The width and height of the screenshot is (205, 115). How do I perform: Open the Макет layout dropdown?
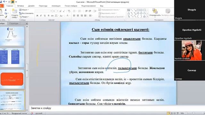tap(24, 10)
